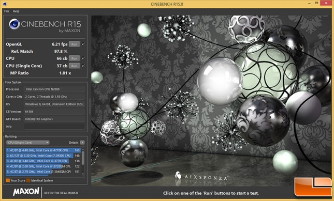Run the CPU (Single Core) benchmark

coord(75,66)
